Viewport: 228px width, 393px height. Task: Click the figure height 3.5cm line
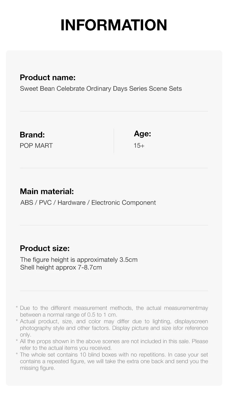coord(79,259)
